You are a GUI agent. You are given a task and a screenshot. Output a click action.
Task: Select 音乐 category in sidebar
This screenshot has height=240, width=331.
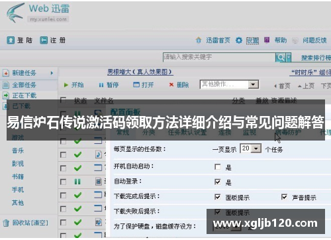(x=18, y=150)
